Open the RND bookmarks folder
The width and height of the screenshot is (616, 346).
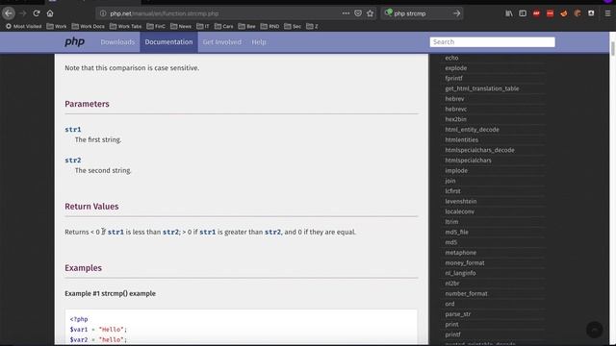click(x=269, y=26)
